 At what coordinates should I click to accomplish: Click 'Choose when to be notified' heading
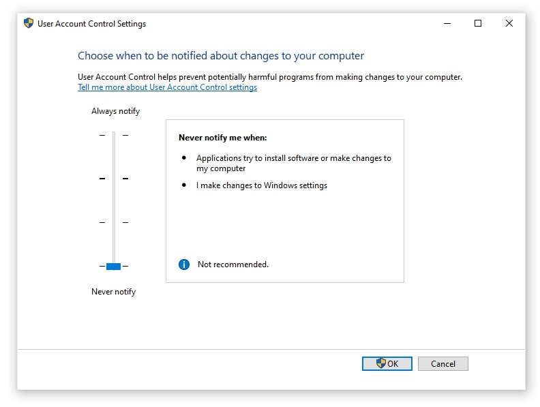coord(221,56)
